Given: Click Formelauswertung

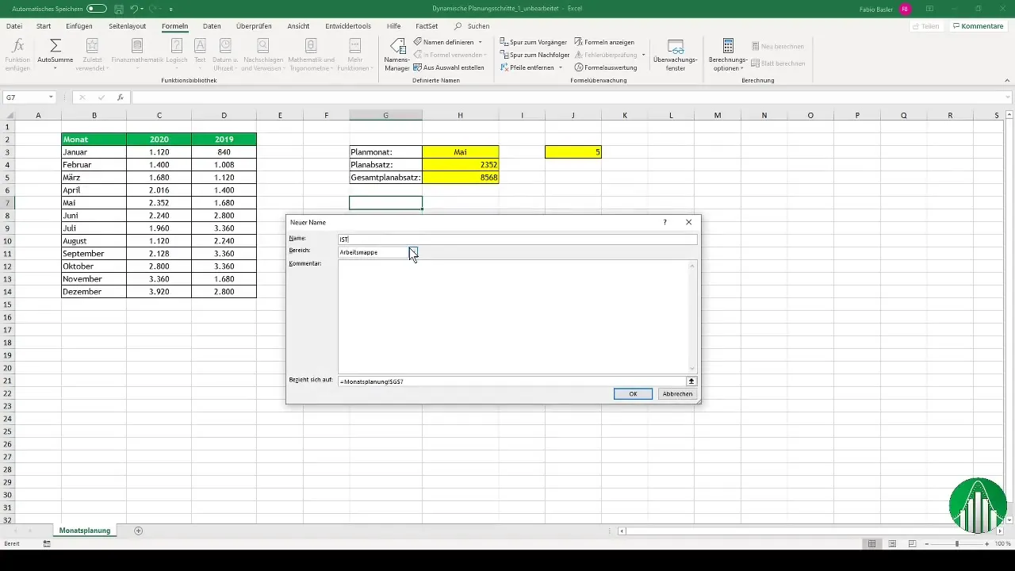Looking at the screenshot, I should point(605,68).
